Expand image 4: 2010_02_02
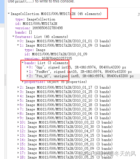Viewport: 140px width, 159px height. point(18,96)
